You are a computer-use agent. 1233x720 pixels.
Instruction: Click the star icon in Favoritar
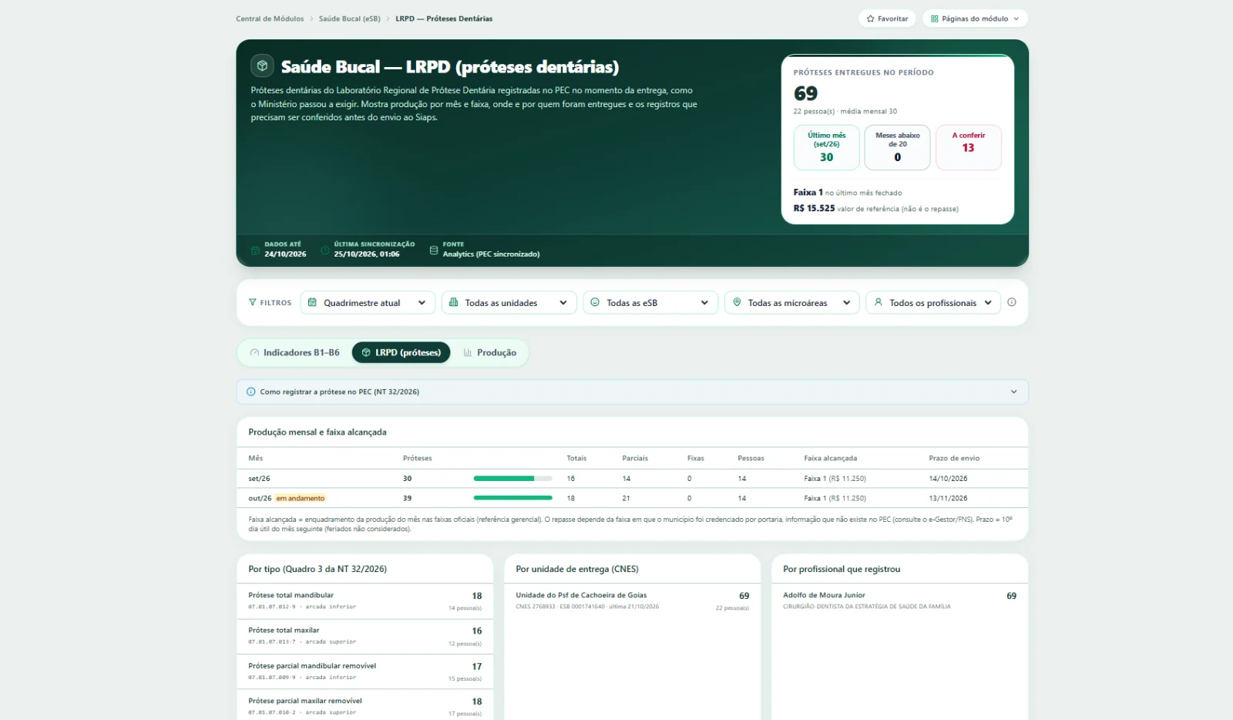click(x=870, y=19)
